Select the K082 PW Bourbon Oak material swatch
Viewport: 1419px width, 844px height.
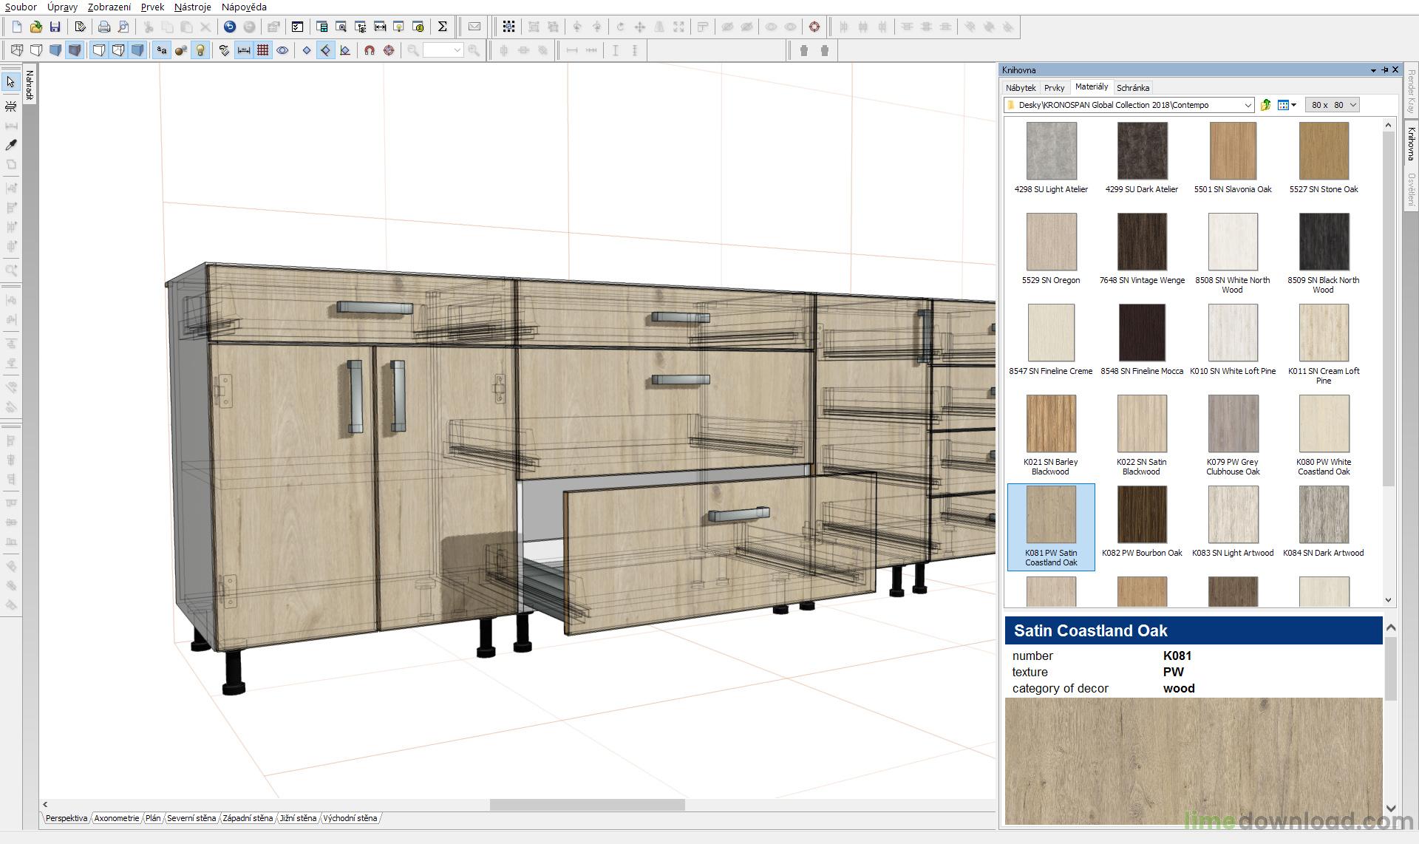[x=1142, y=522]
